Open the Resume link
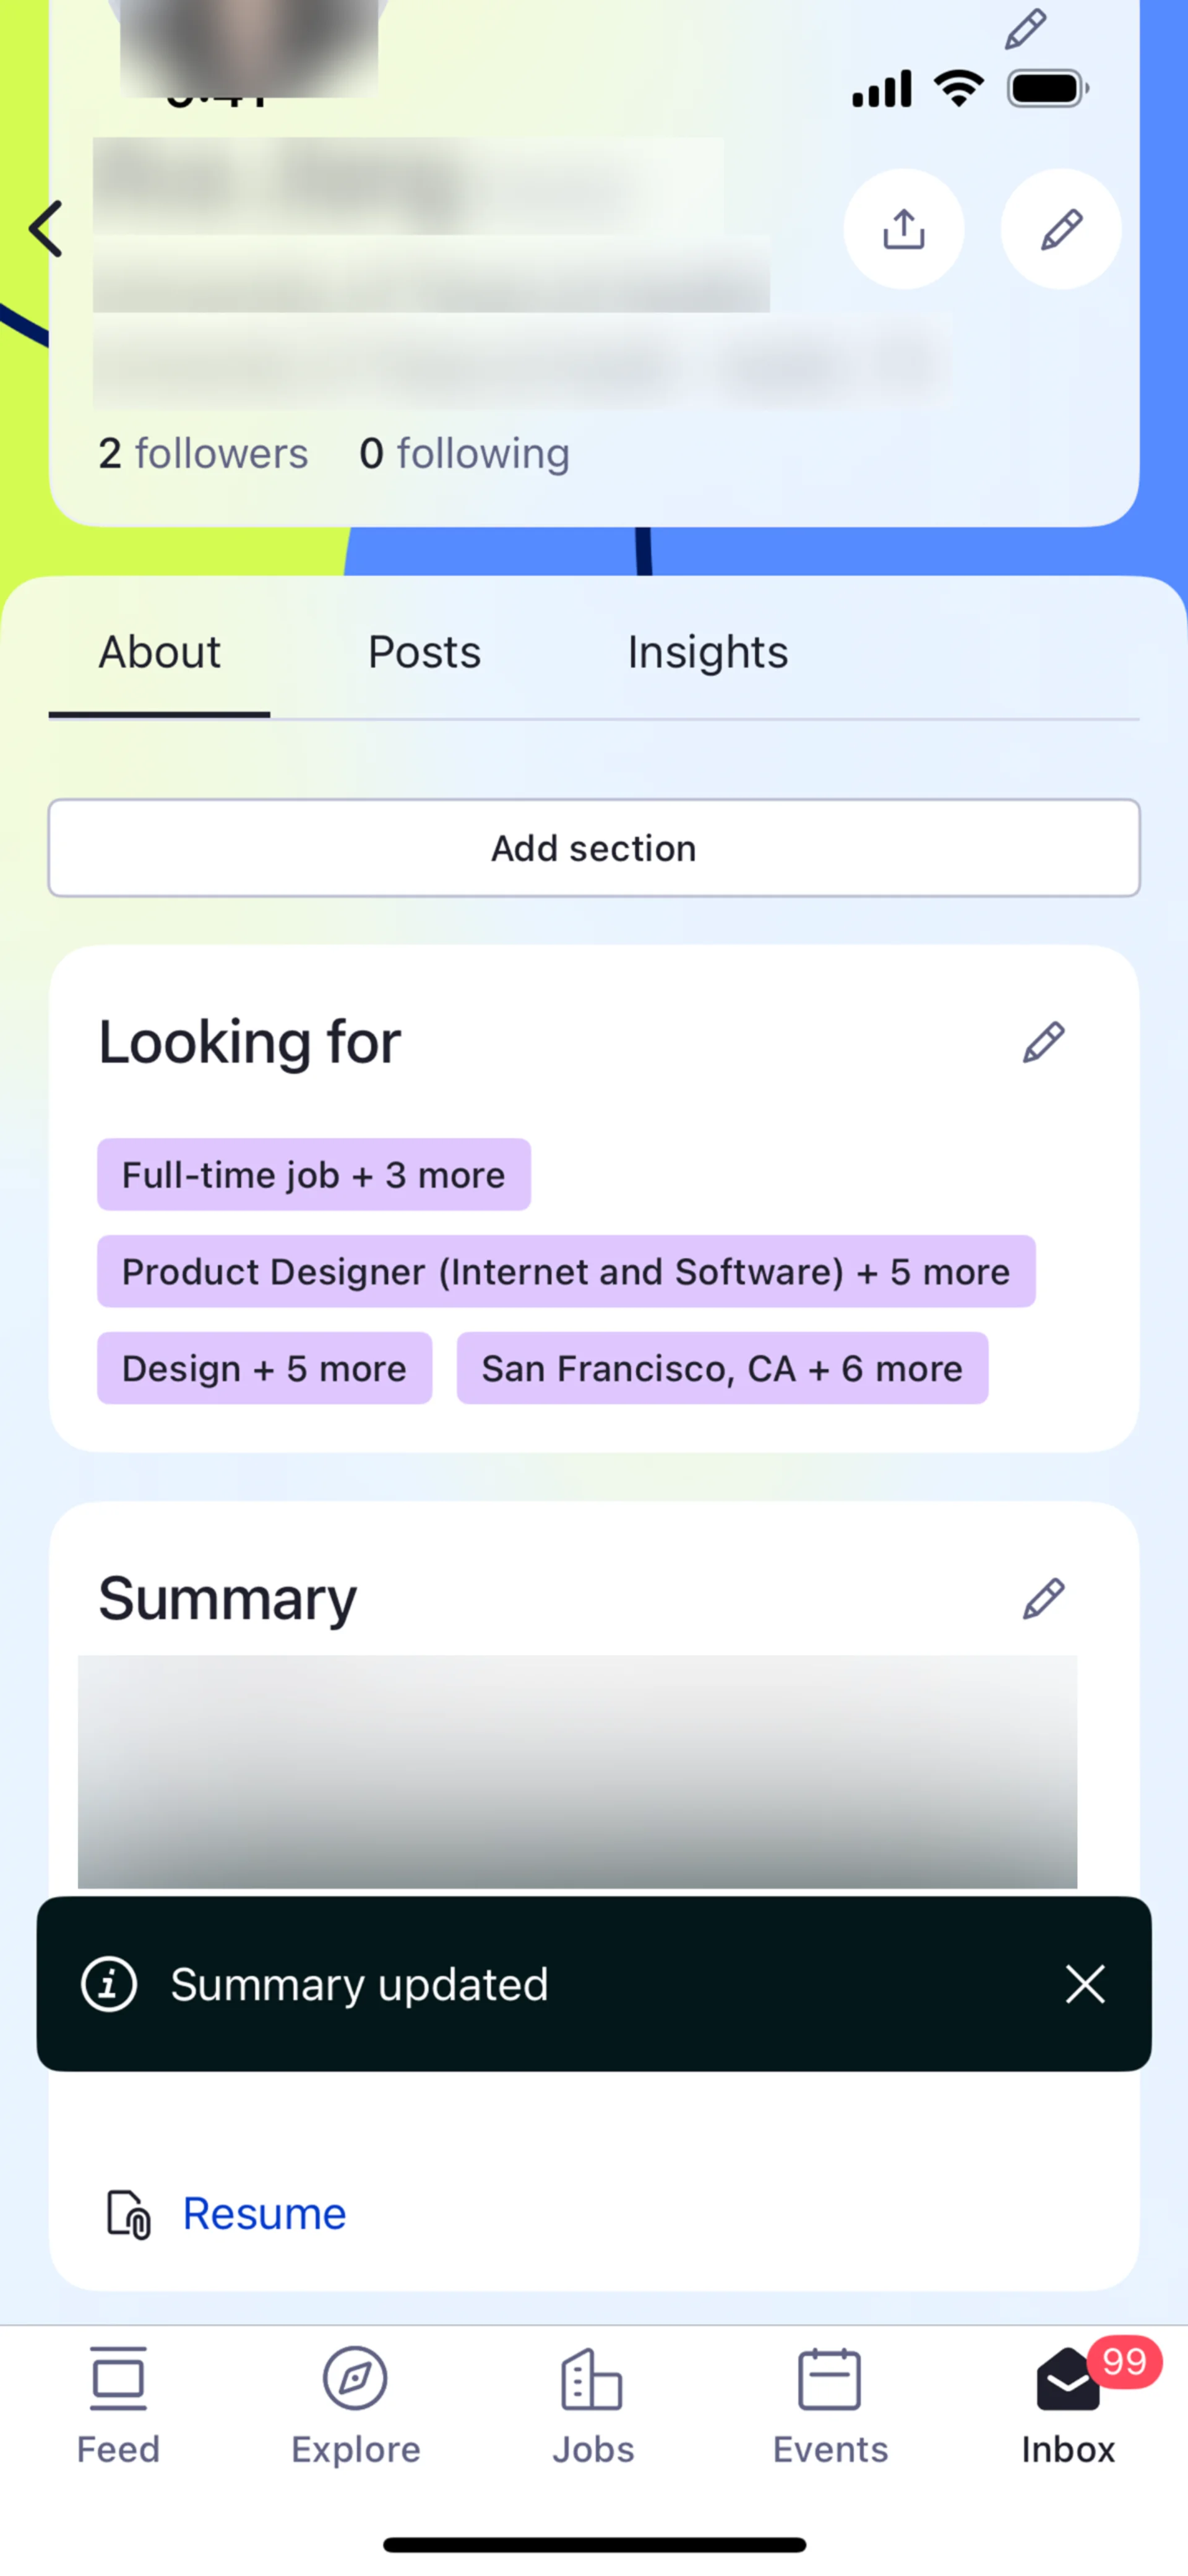 pos(264,2213)
